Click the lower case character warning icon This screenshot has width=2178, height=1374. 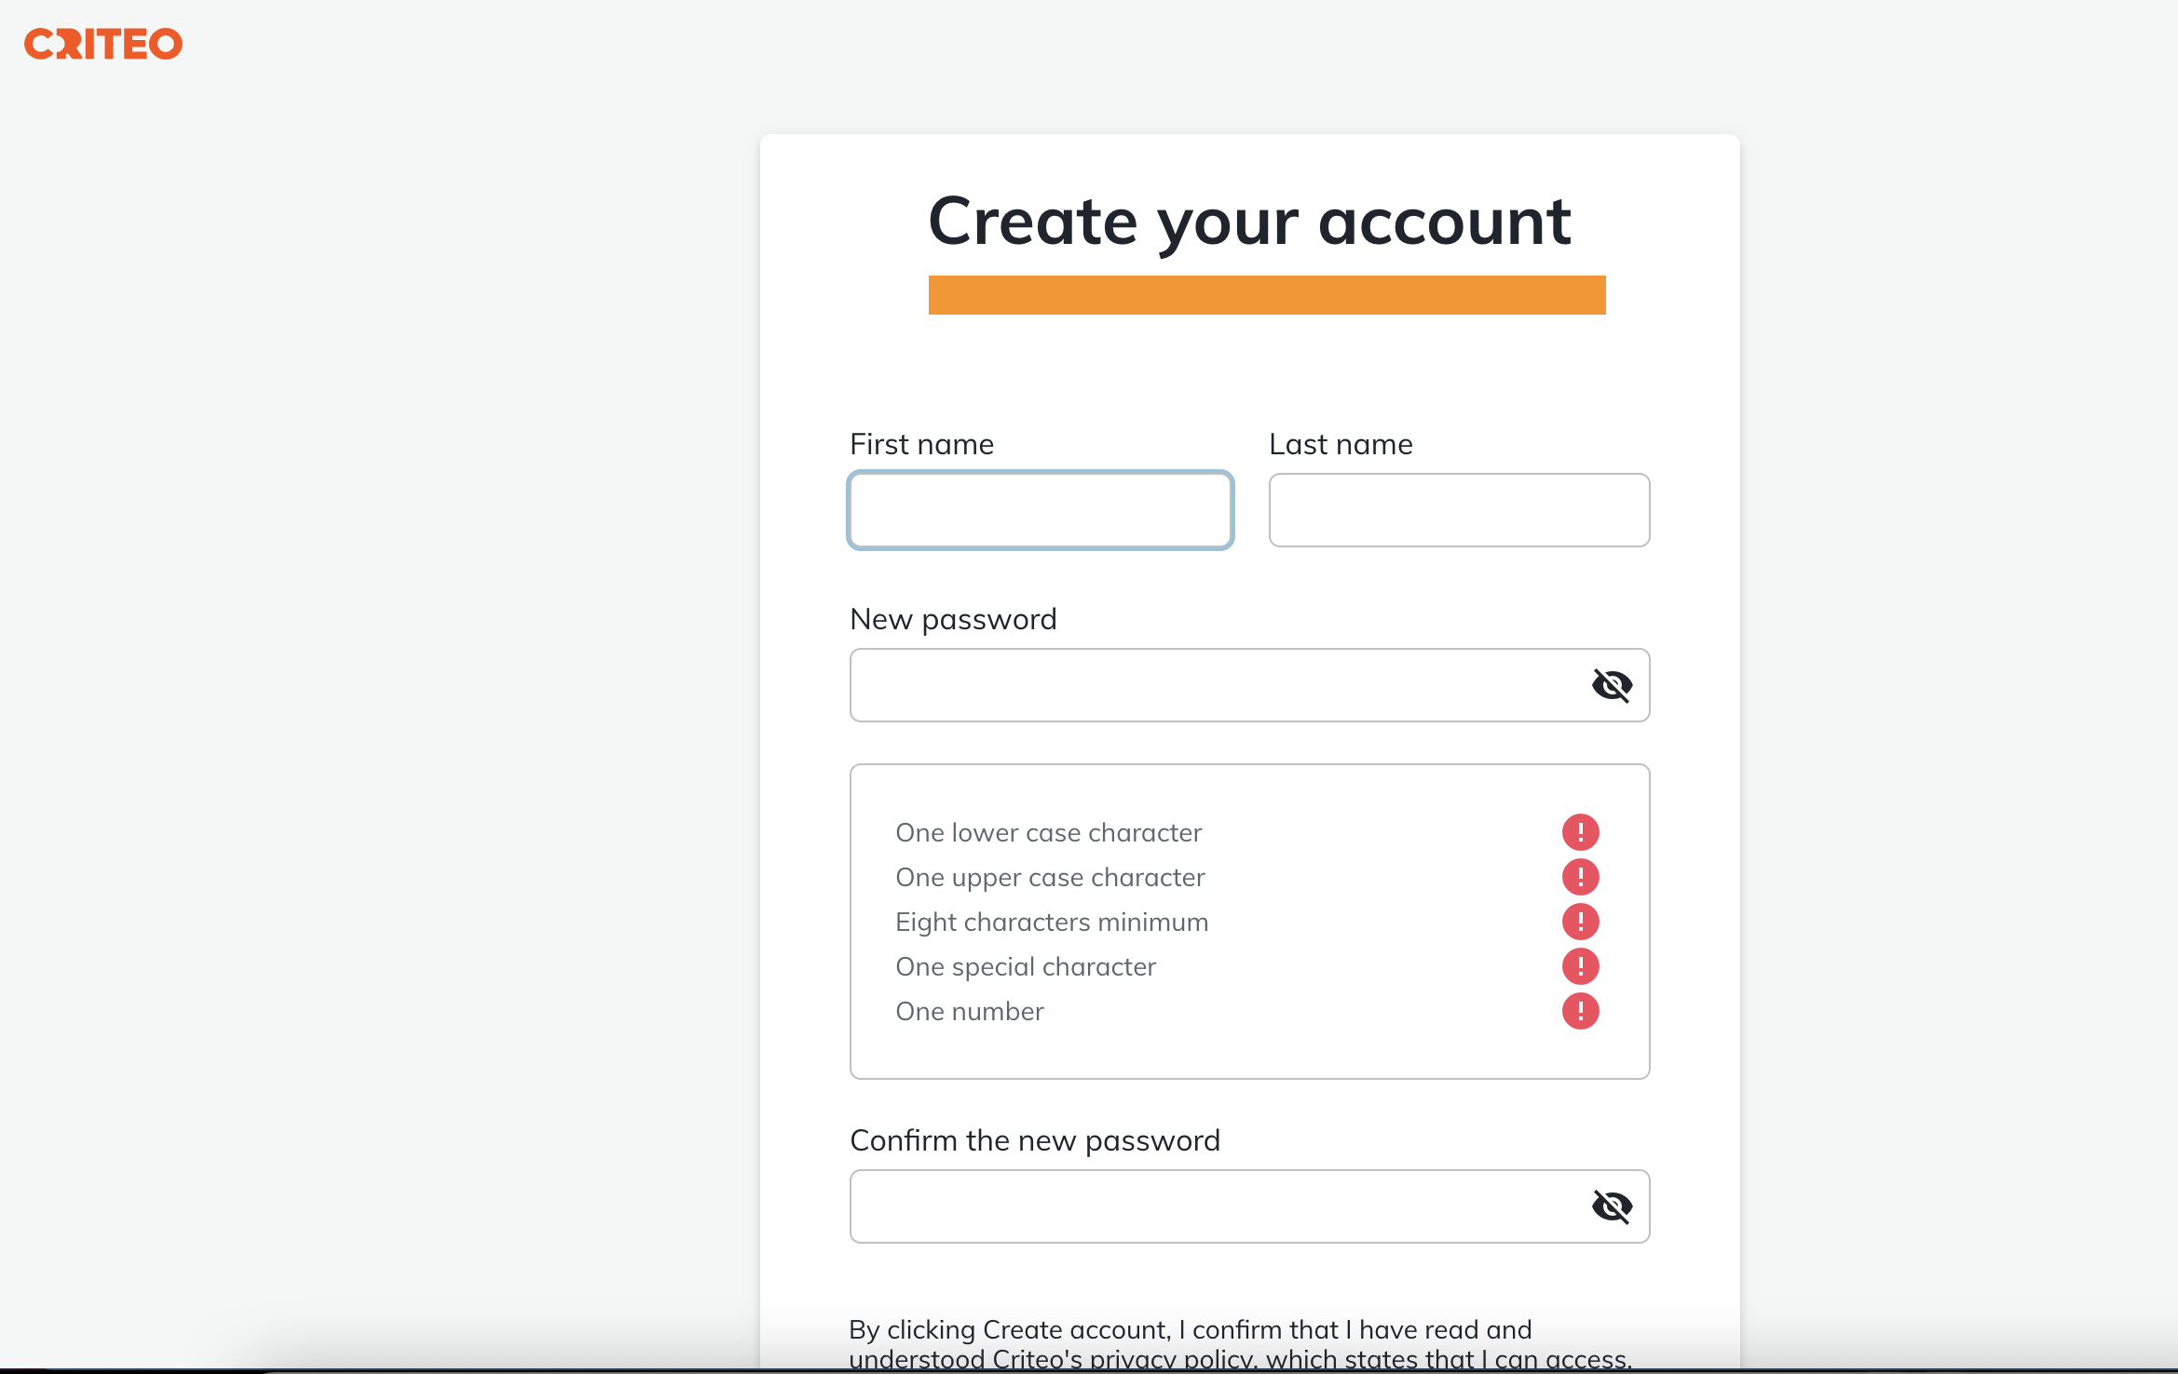(1581, 832)
